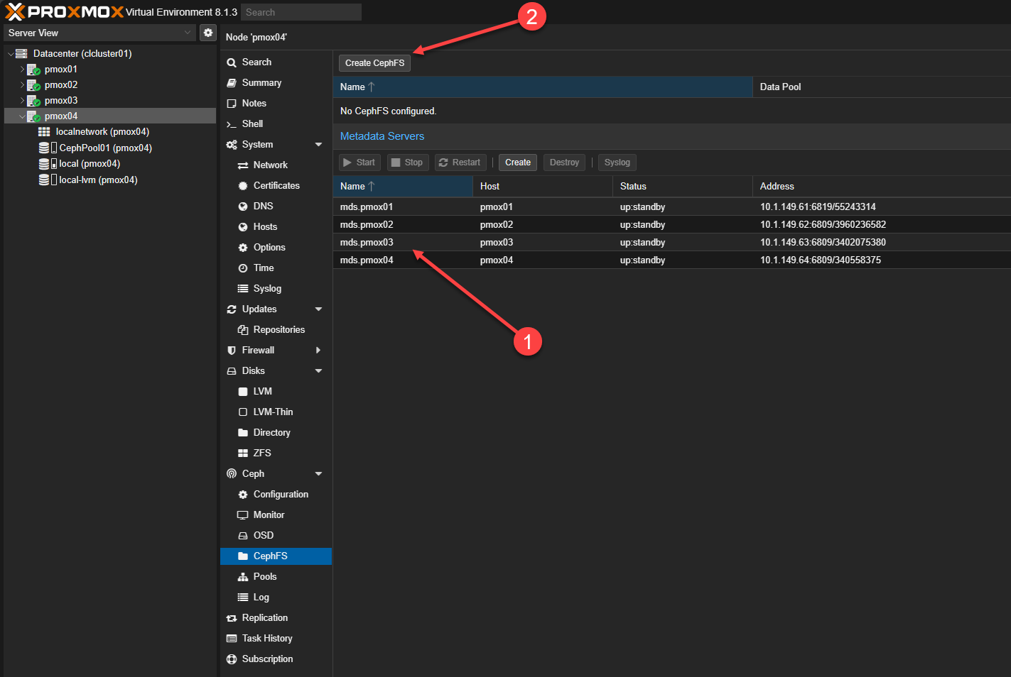Click the pmox02 node icon
This screenshot has width=1011, height=677.
[33, 85]
